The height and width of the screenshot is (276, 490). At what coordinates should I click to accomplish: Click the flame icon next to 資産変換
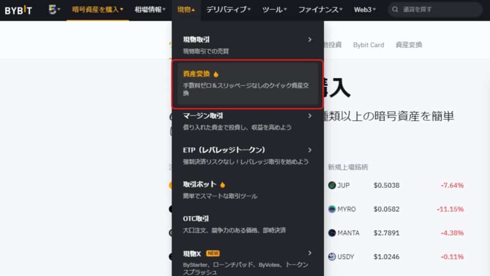(x=216, y=74)
